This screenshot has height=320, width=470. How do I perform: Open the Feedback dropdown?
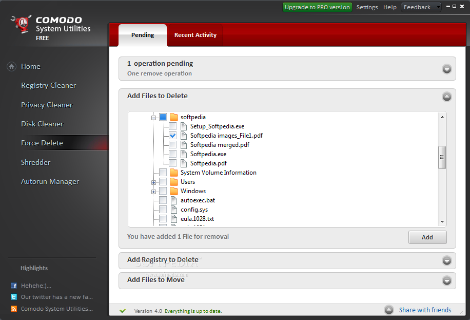[421, 7]
